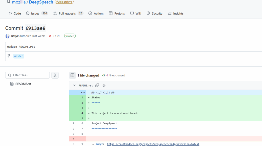Open the Insights tab
The height and width of the screenshot is (146, 262).
pyautogui.click(x=176, y=13)
